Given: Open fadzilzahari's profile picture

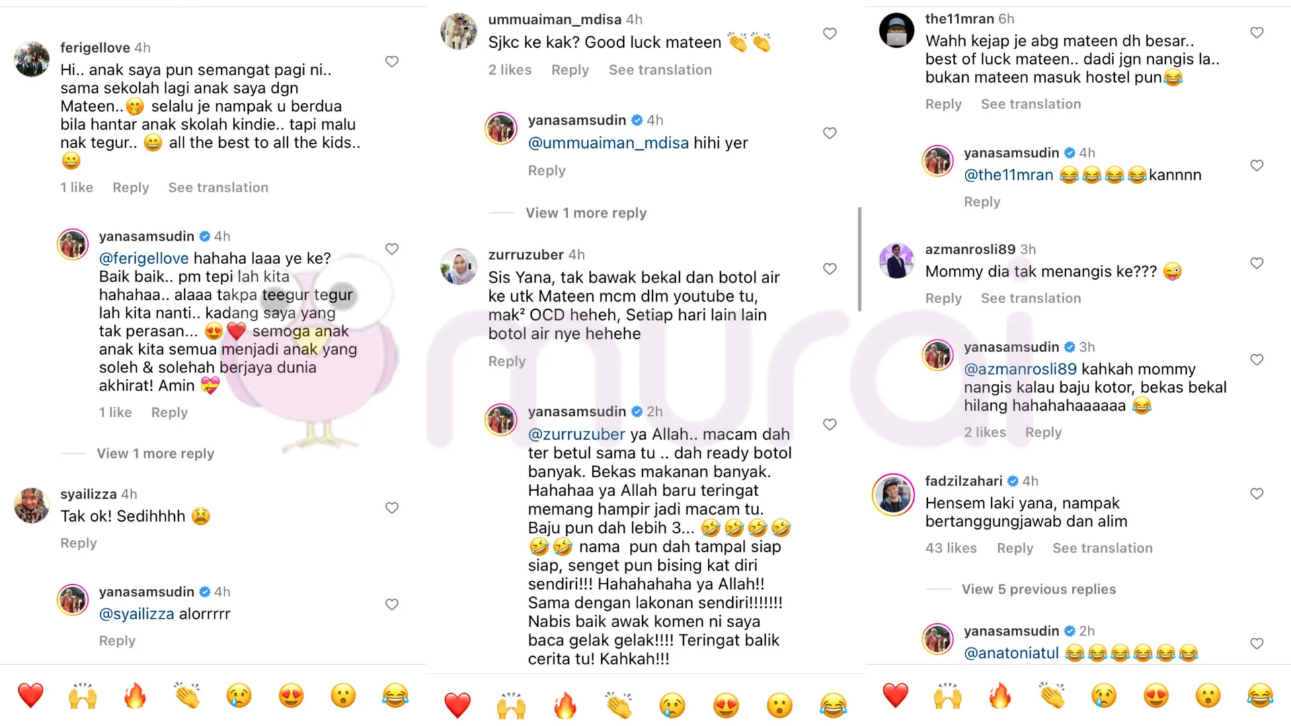Looking at the screenshot, I should pos(894,495).
